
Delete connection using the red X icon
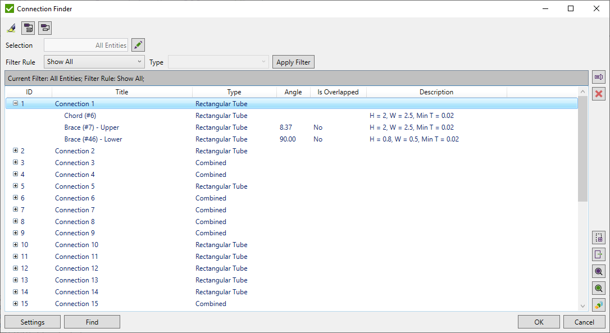pyautogui.click(x=598, y=94)
